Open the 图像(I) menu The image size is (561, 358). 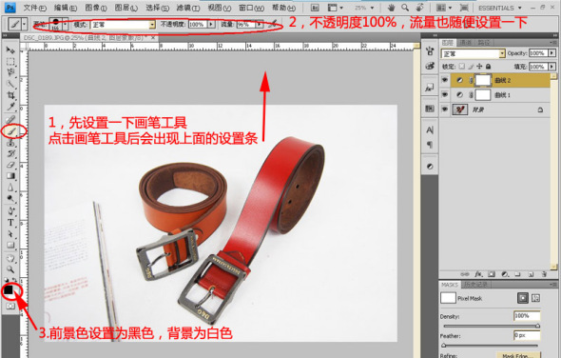click(x=96, y=8)
